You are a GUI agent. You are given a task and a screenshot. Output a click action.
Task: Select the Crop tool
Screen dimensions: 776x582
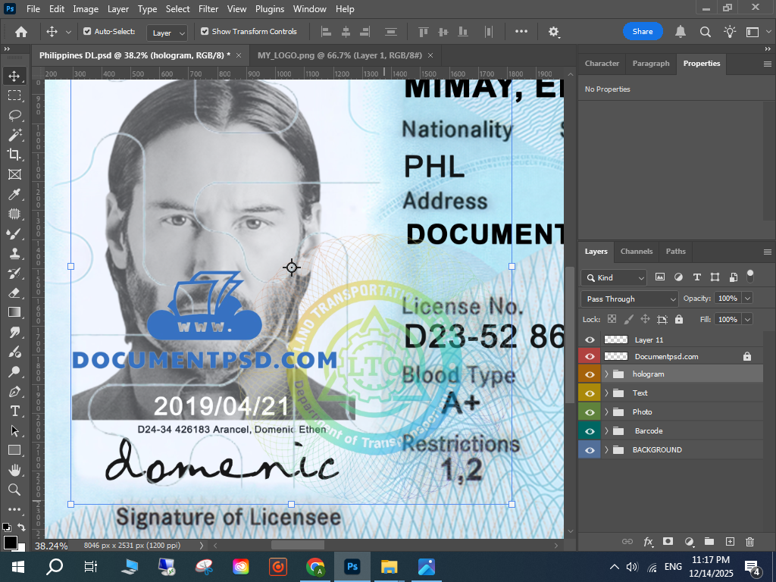click(14, 155)
